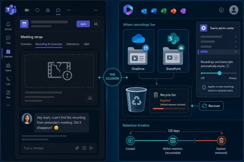Viewport: 244px width, 162px height.
Task: Open the PowerPoint app icon
Action: click(173, 11)
